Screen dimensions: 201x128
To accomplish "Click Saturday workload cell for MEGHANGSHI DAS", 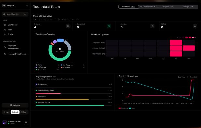I will point(176,54).
